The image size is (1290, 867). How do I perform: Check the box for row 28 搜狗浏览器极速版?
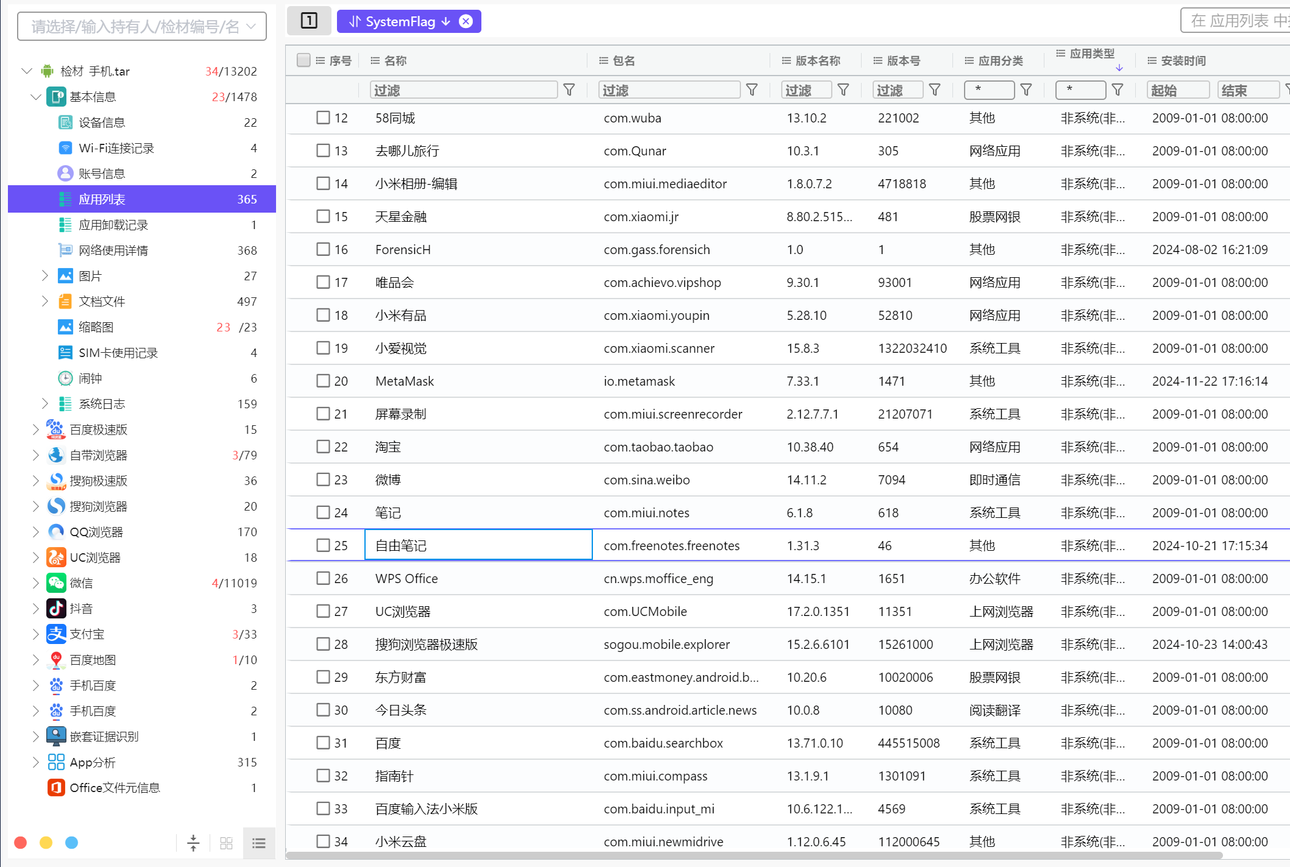pos(323,644)
